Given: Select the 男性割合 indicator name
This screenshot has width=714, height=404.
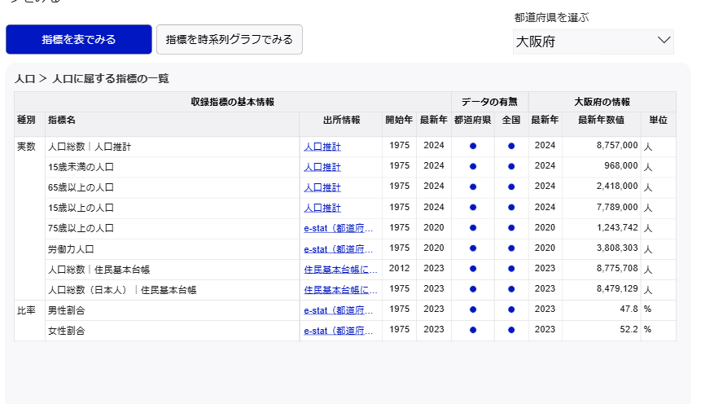Looking at the screenshot, I should pos(67,310).
